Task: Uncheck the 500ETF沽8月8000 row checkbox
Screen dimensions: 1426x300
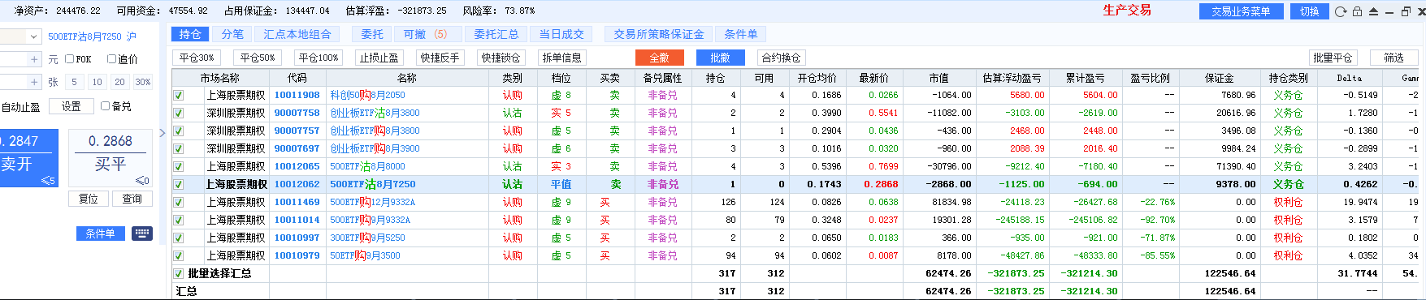Action: 178,166
